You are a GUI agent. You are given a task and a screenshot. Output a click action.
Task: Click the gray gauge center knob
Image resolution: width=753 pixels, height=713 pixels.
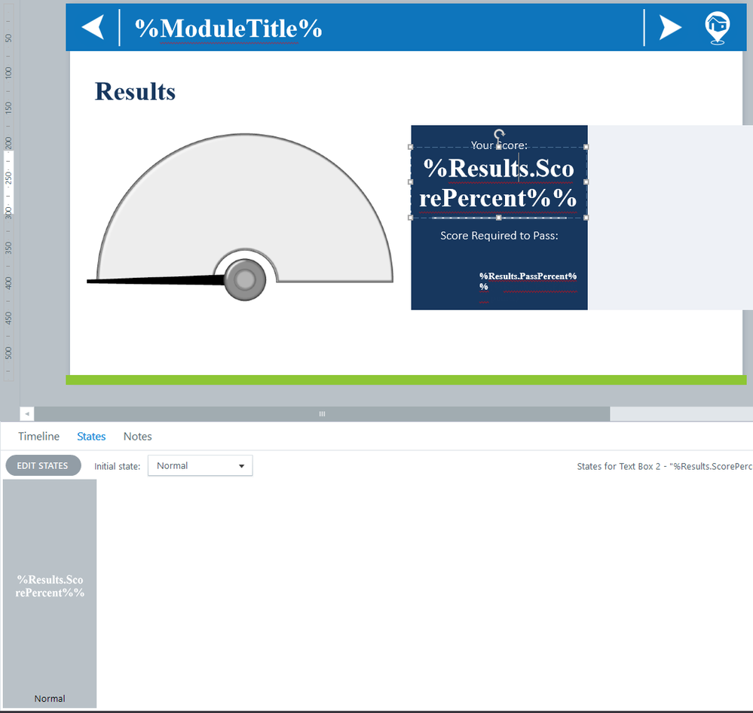click(245, 280)
